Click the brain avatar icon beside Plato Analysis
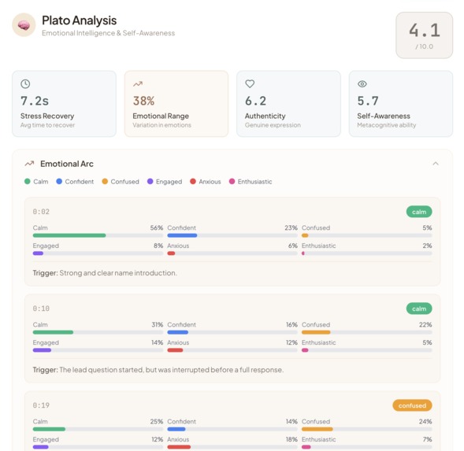Viewport: 464px width, 451px height. (24, 25)
